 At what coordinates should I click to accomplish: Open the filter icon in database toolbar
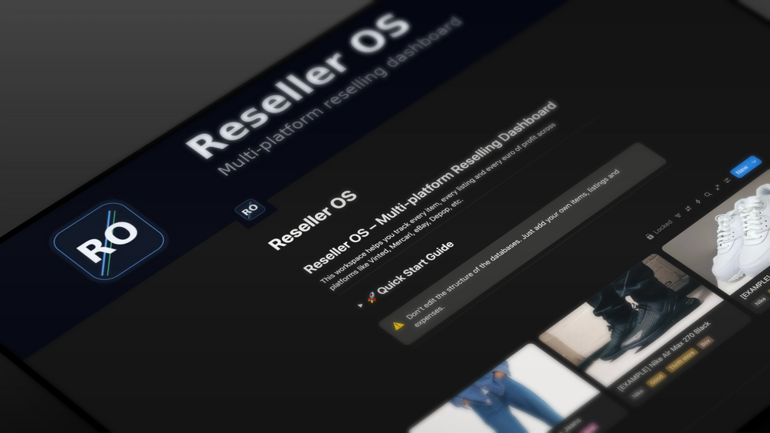click(678, 215)
